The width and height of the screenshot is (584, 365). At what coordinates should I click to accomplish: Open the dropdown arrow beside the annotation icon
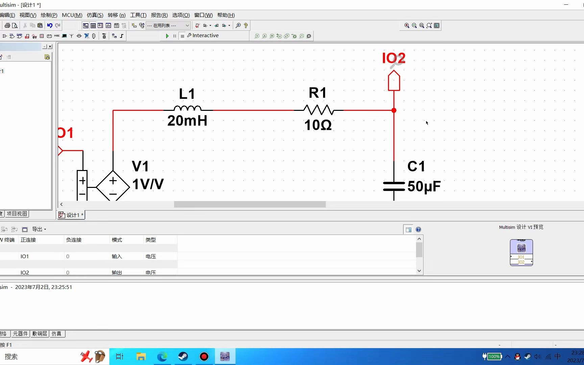pyautogui.click(x=210, y=26)
